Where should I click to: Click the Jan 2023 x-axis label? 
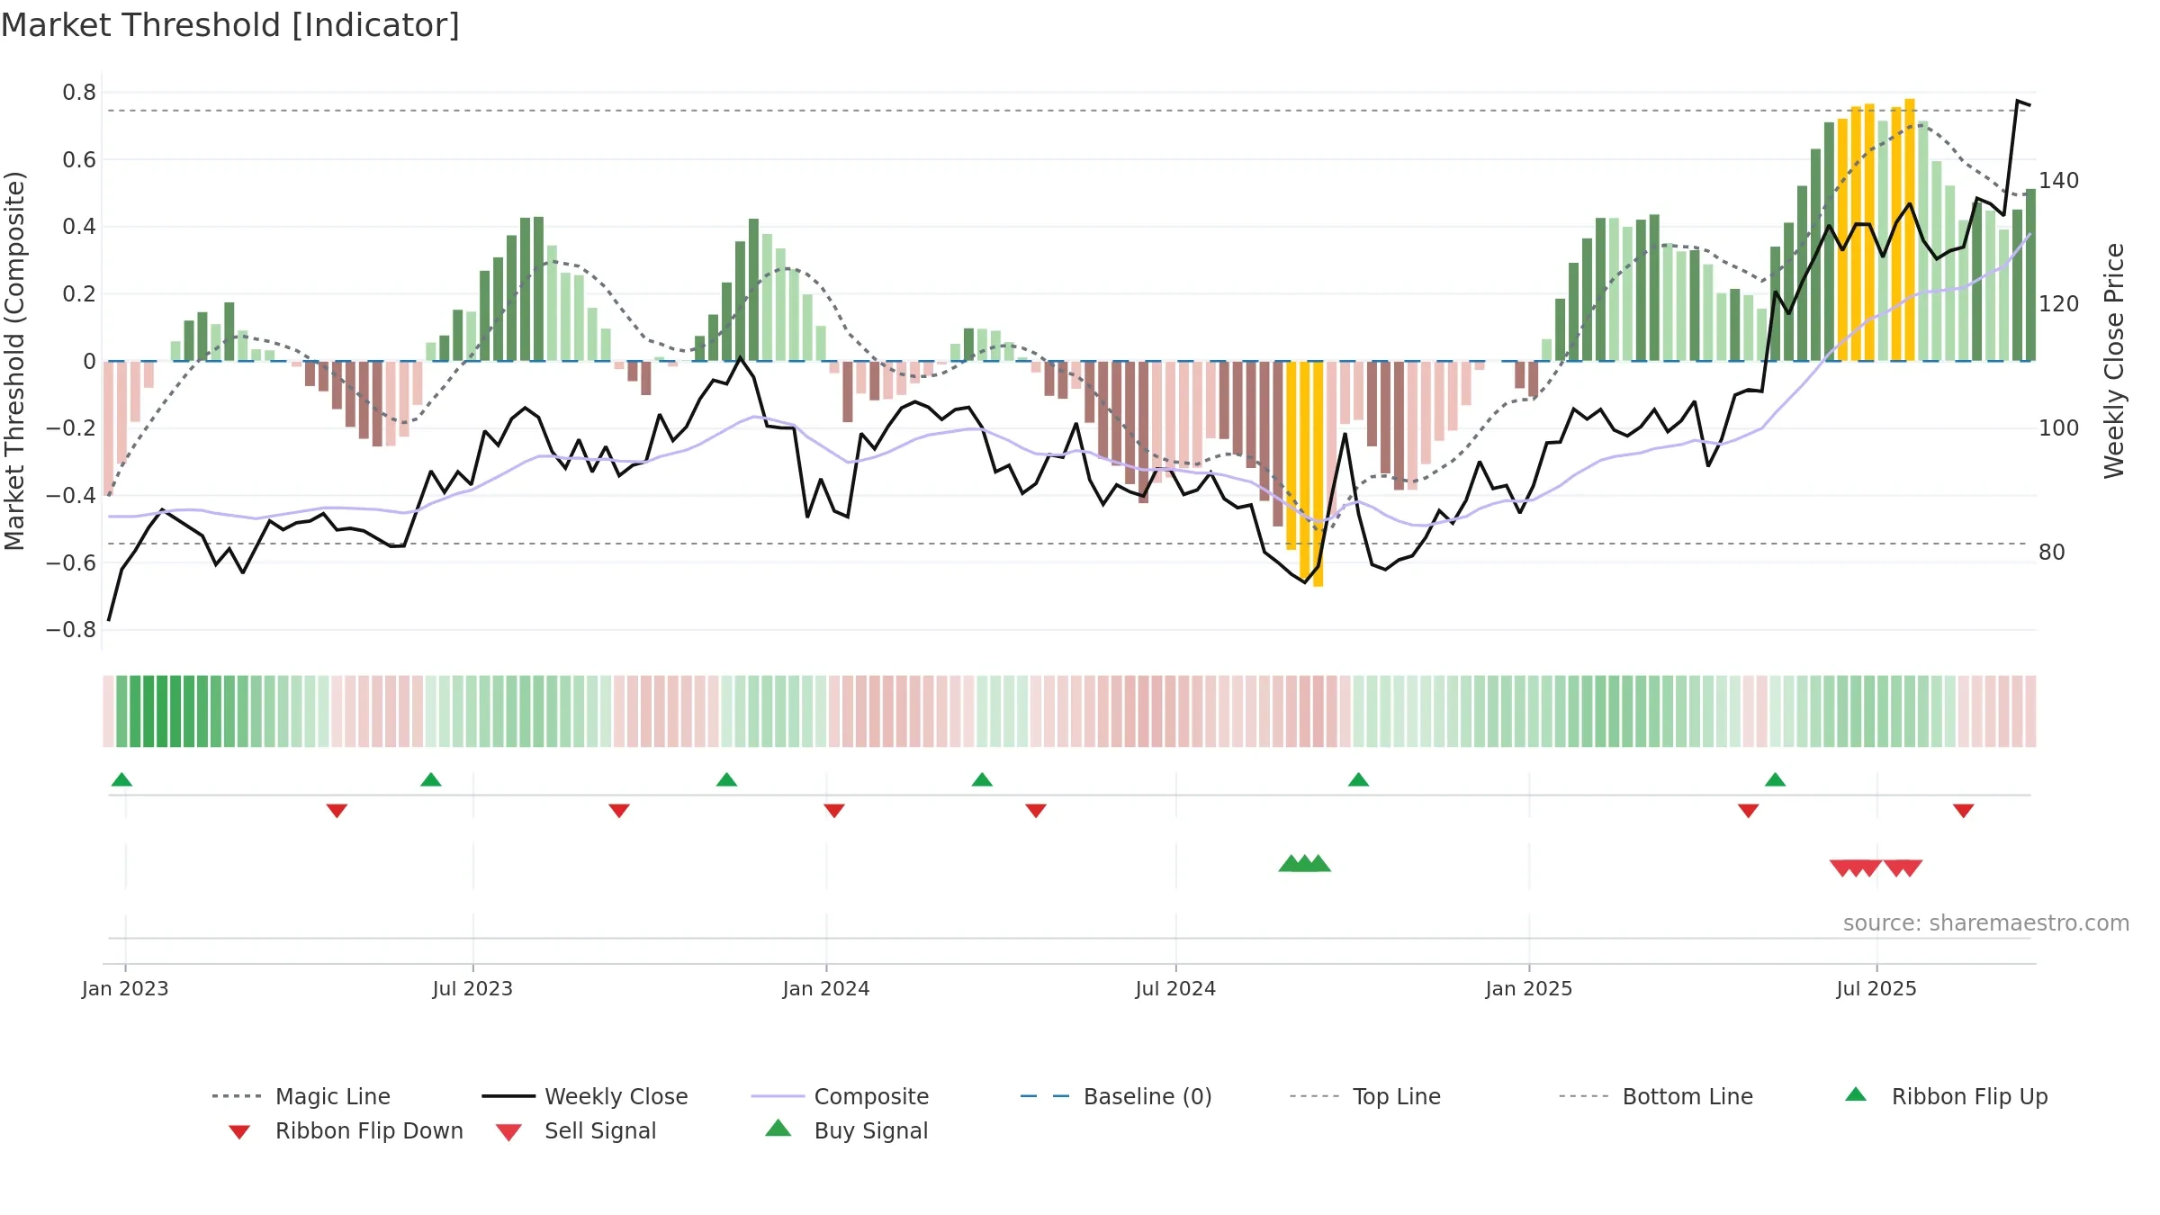[x=125, y=989]
